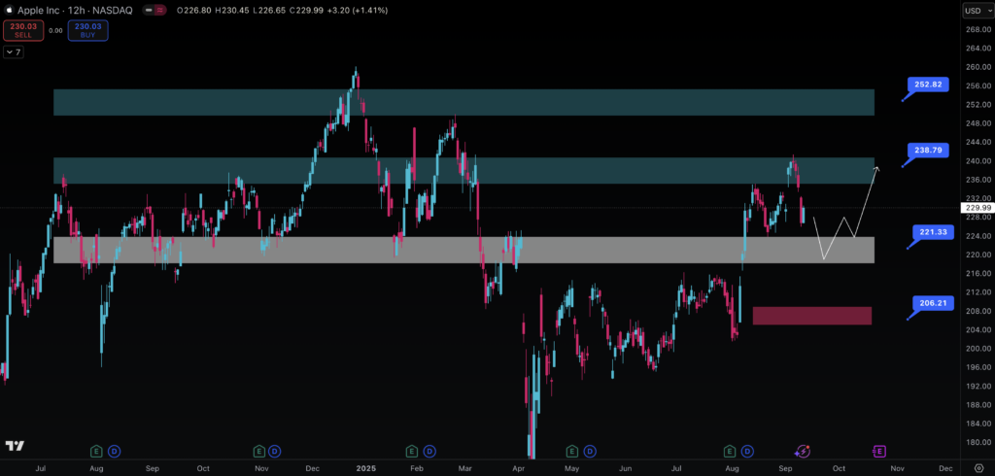Click the 192.00 price axis label
This screenshot has width=995, height=476.
point(978,386)
